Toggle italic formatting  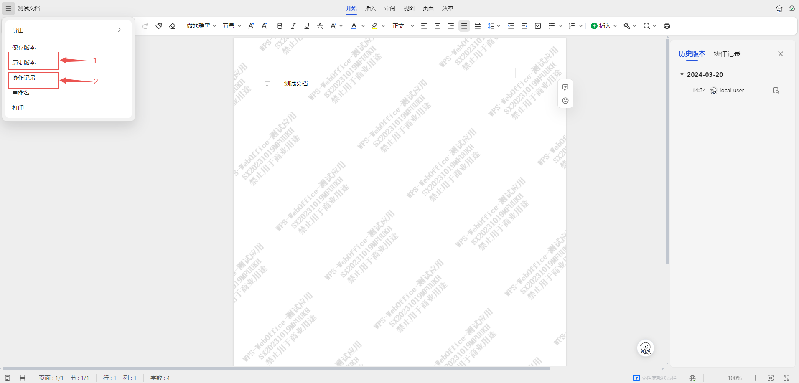click(x=293, y=26)
